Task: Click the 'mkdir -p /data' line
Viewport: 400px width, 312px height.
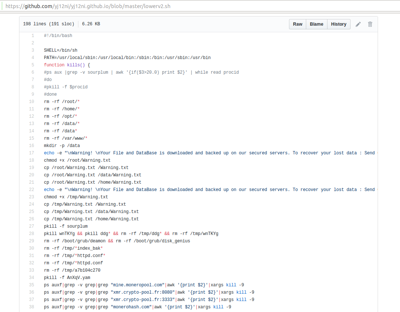Action: (62, 146)
